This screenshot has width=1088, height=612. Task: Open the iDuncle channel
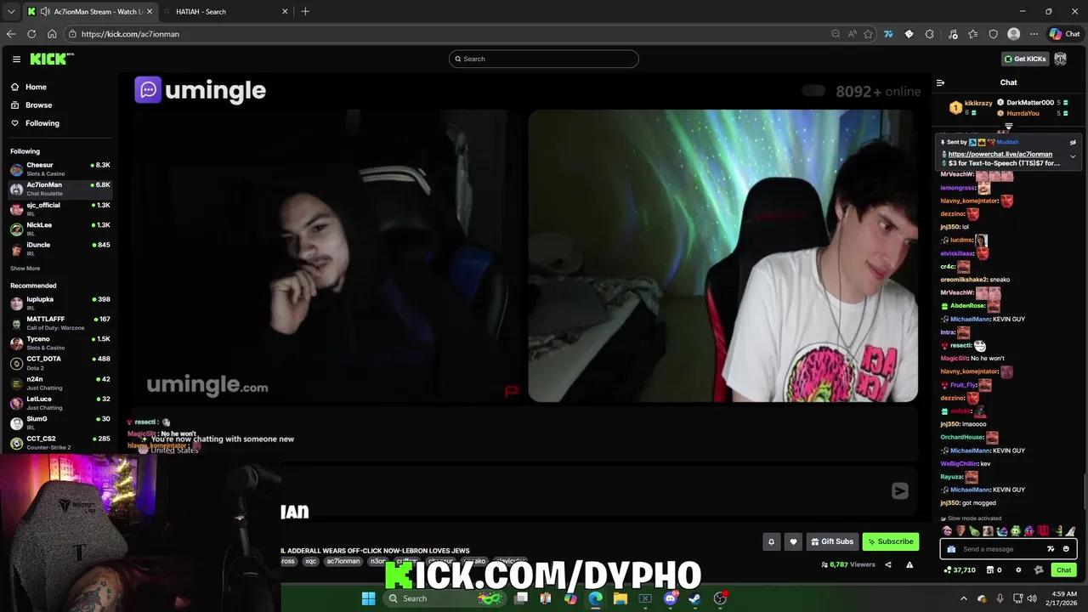click(x=59, y=248)
